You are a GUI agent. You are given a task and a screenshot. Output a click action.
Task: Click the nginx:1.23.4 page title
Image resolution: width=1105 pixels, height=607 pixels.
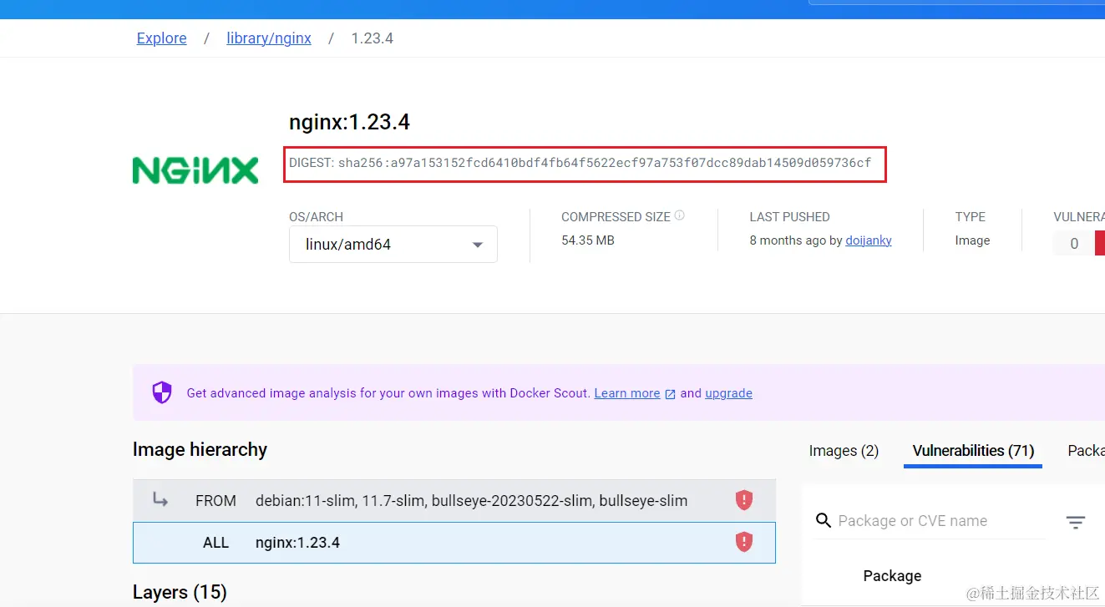tap(349, 122)
